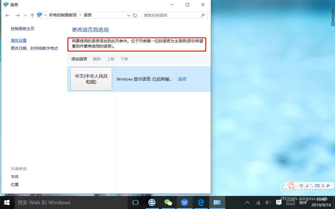The width and height of the screenshot is (335, 209).
Task: Open the Sogou soft keyboard icon
Action: (317, 186)
